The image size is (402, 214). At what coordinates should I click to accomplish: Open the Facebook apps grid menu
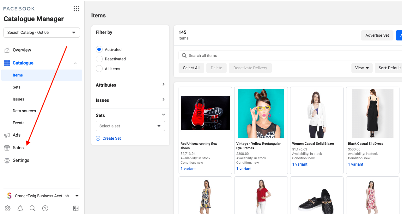[x=76, y=9]
